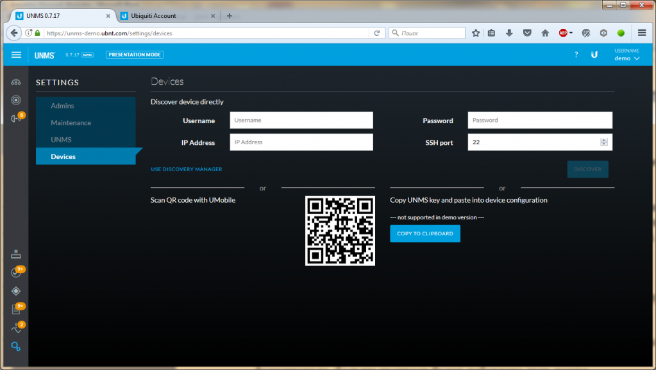Screen dimensions: 656x370
Task: Select Admins in settings menu
Action: coord(62,106)
